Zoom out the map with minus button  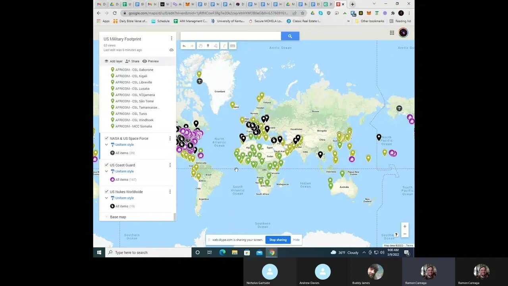(x=405, y=234)
